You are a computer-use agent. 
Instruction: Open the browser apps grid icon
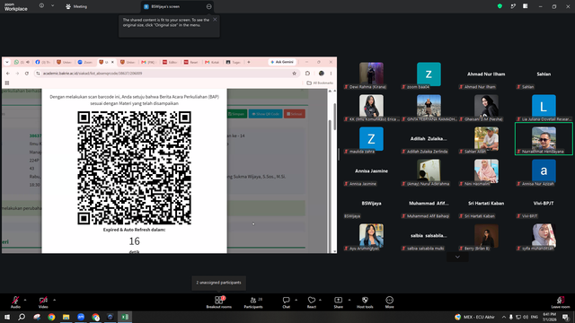coord(7,83)
